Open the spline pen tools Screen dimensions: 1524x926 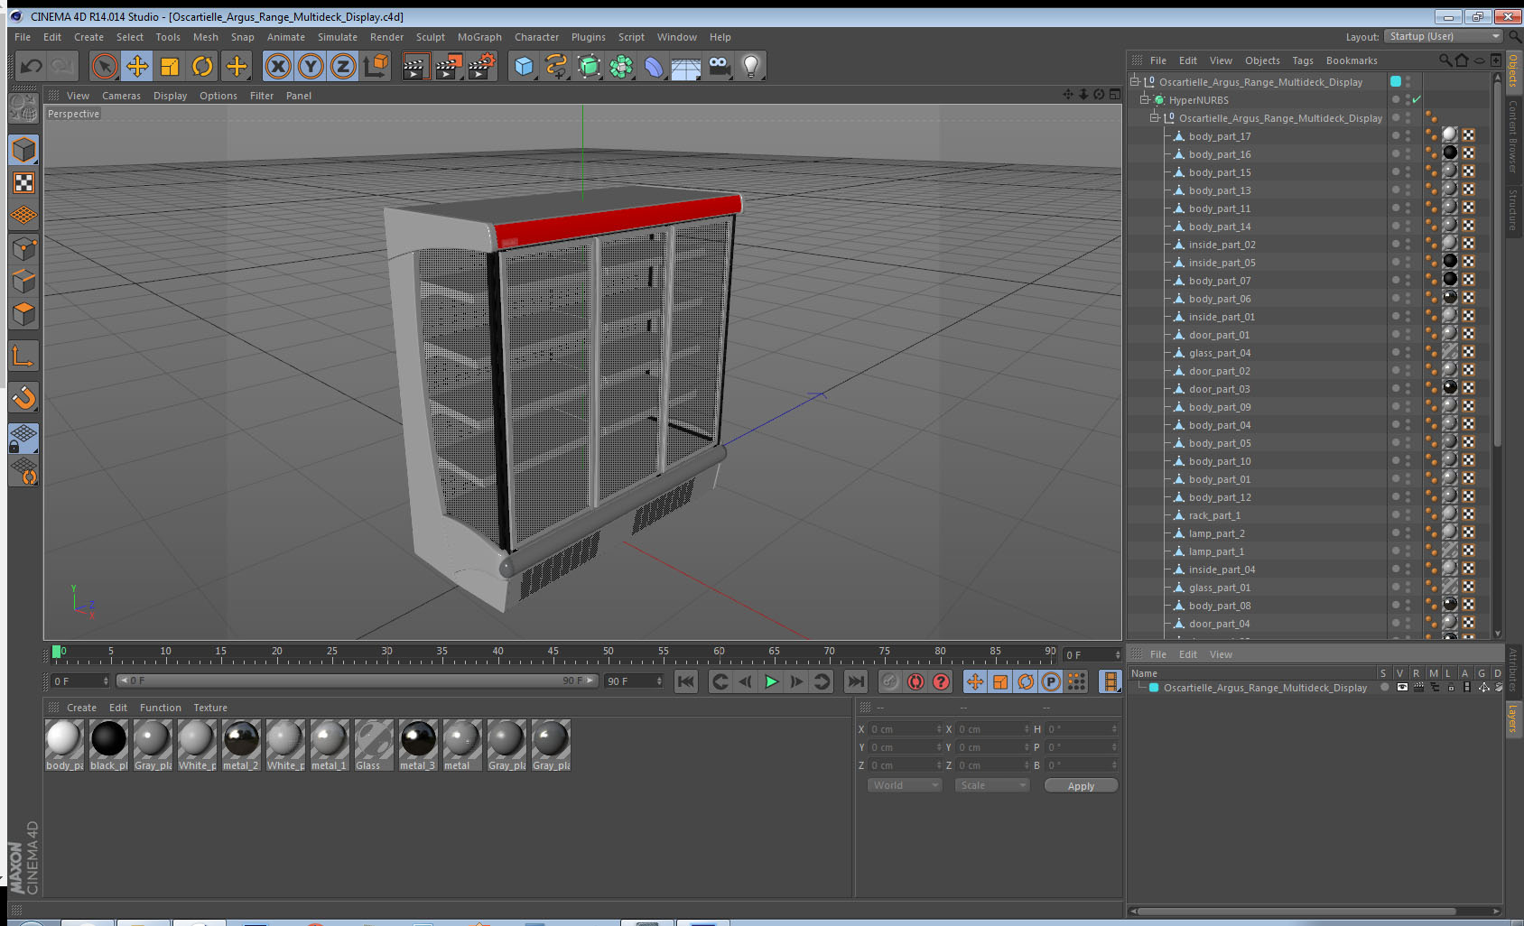coord(556,66)
